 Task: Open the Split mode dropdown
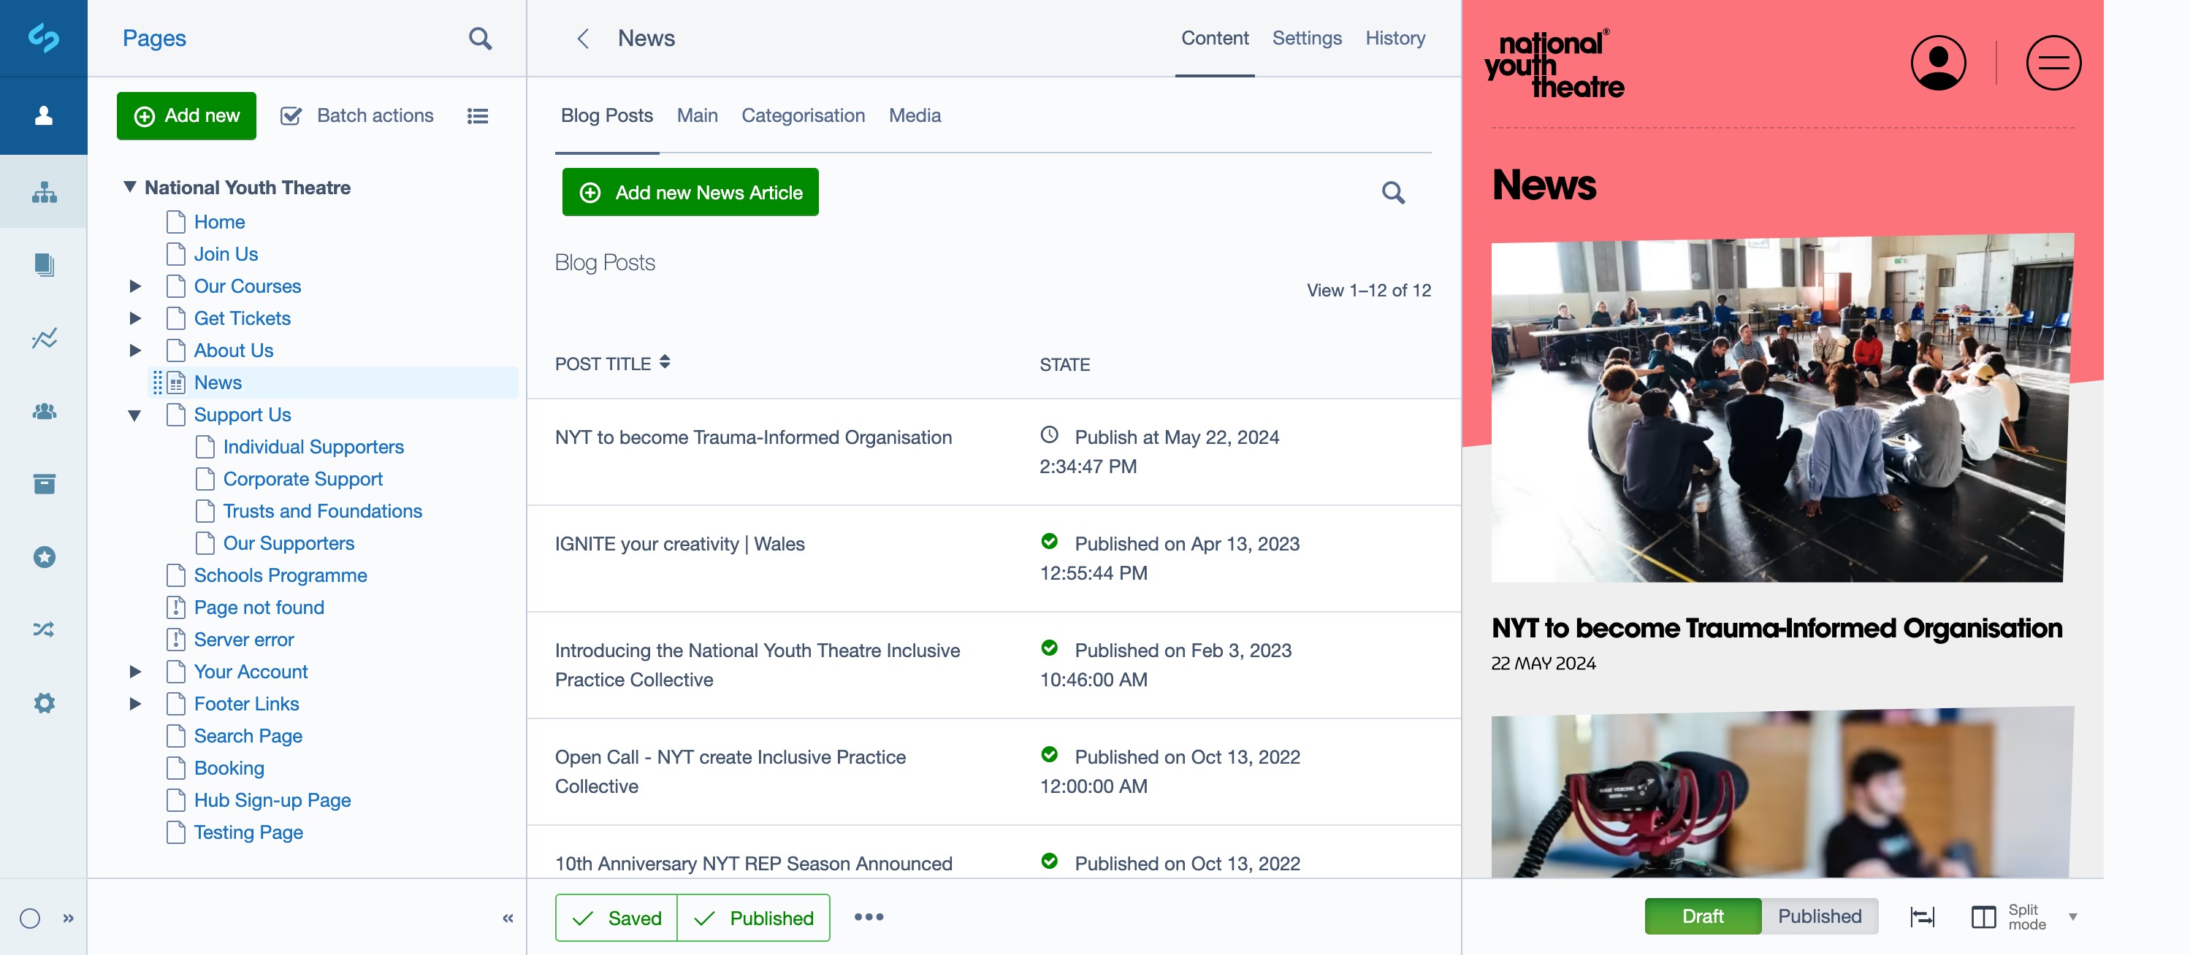(2072, 916)
